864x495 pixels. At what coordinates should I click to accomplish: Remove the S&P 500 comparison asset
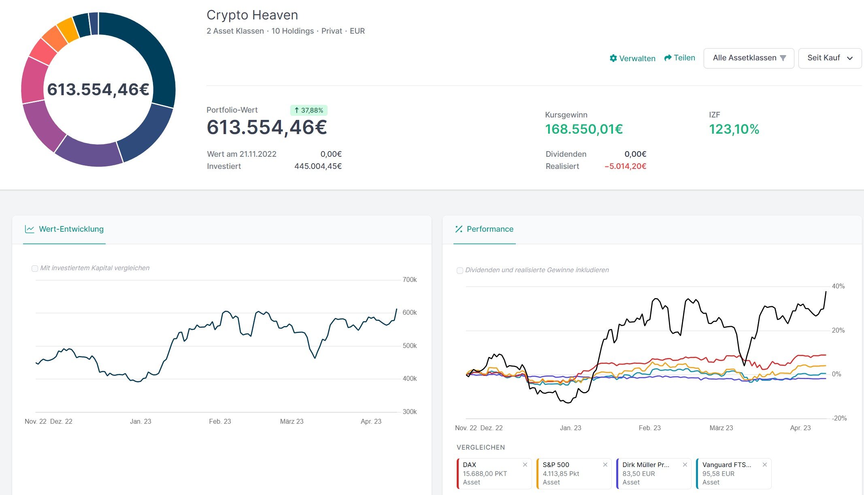click(x=605, y=465)
